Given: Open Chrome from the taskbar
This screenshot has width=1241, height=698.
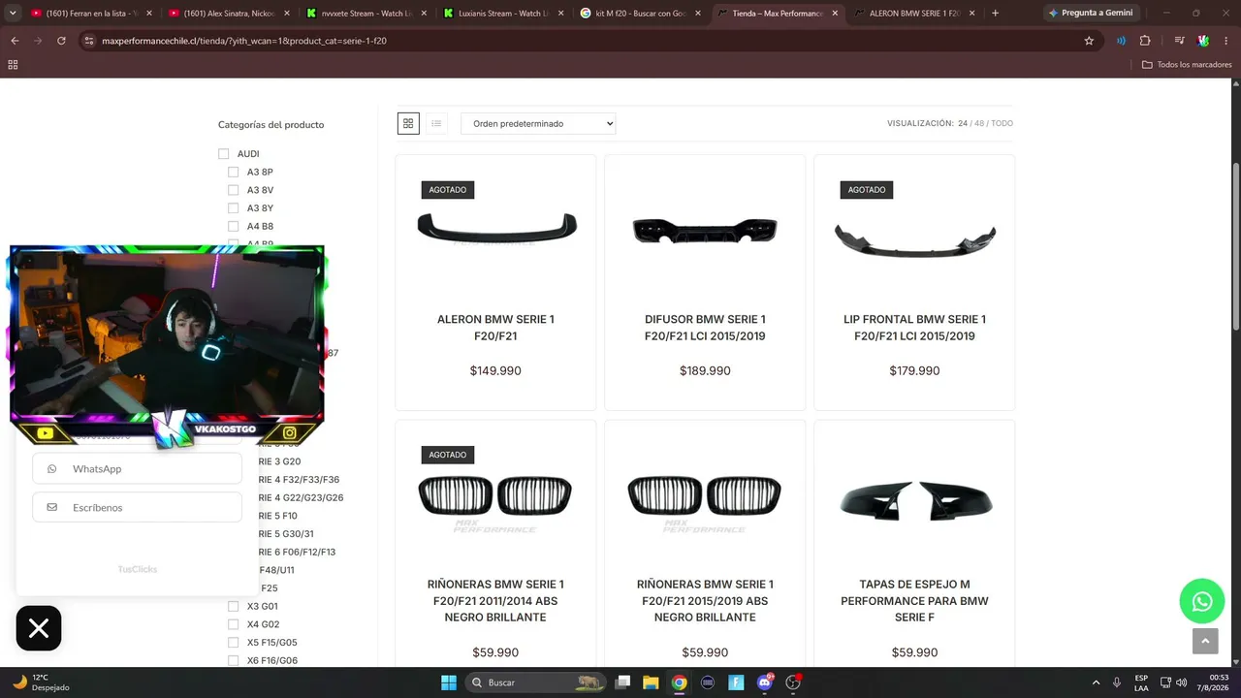Looking at the screenshot, I should [680, 682].
